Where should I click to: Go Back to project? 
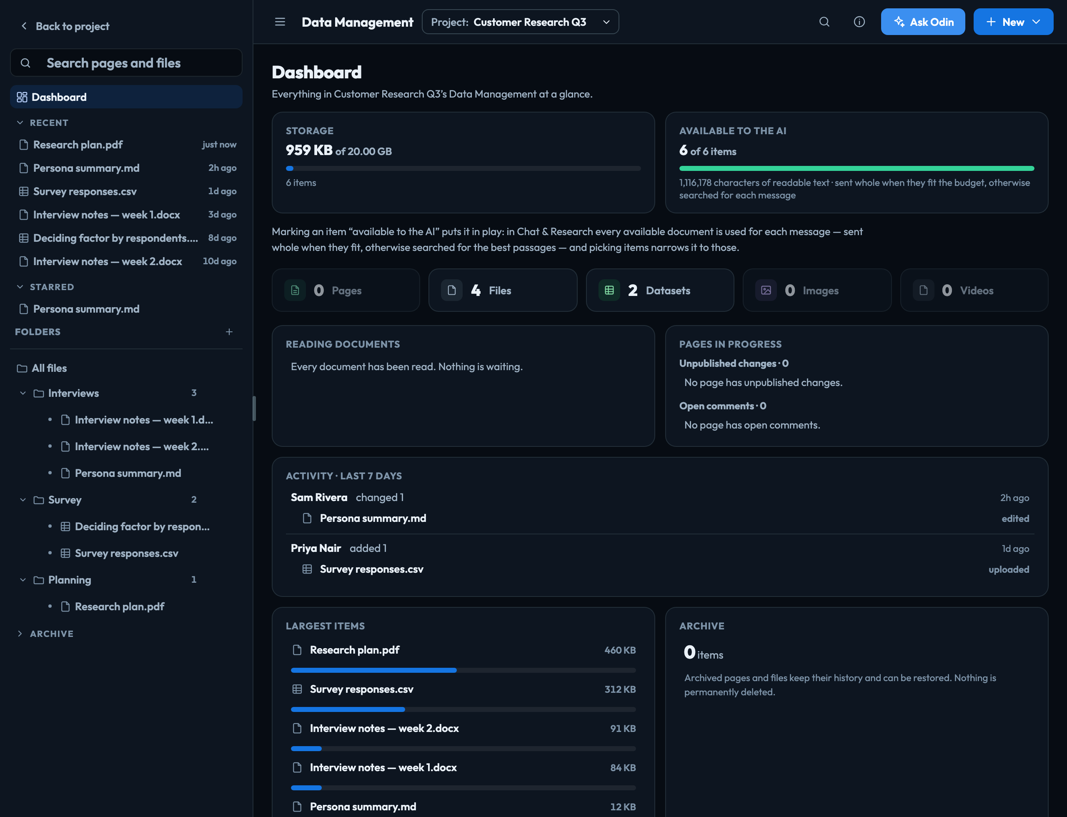tap(65, 26)
